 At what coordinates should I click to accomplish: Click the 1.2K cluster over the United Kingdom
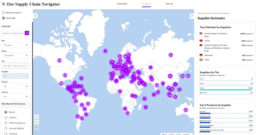(x=112, y=62)
